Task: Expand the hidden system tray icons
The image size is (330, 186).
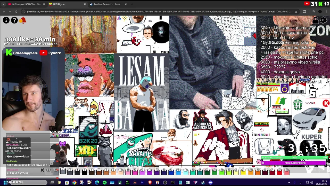Action: point(289,183)
